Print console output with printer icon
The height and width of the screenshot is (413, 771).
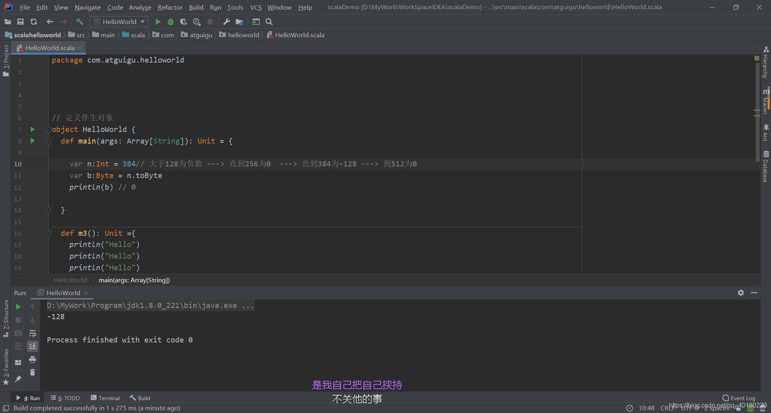coord(33,359)
